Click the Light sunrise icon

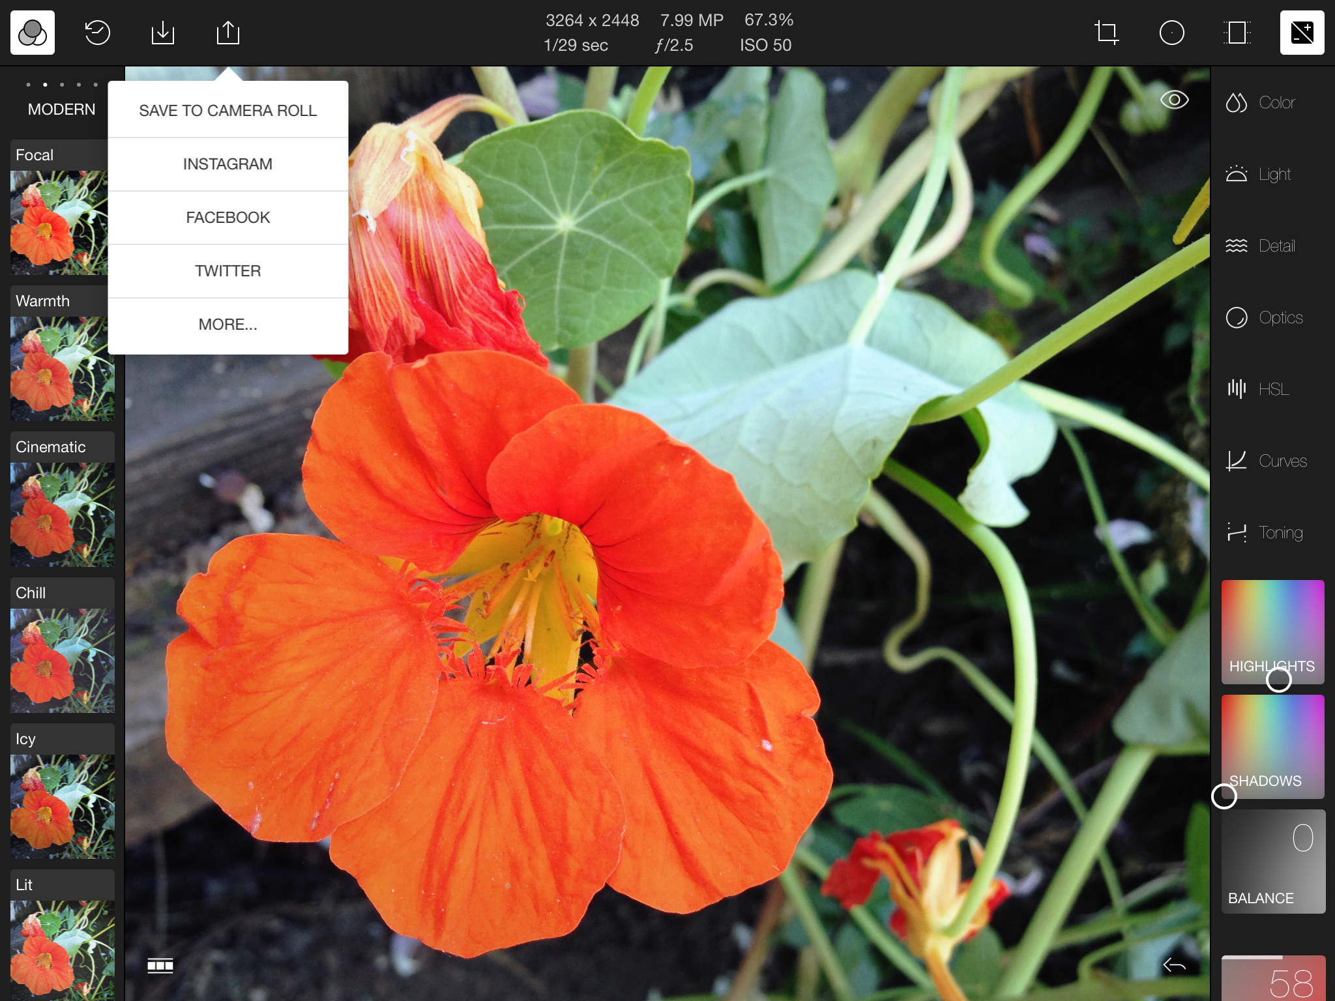click(1237, 173)
